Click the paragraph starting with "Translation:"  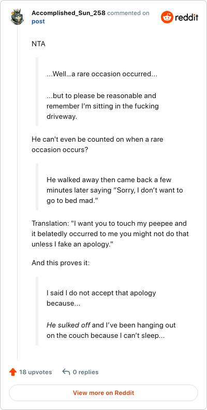pos(110,234)
